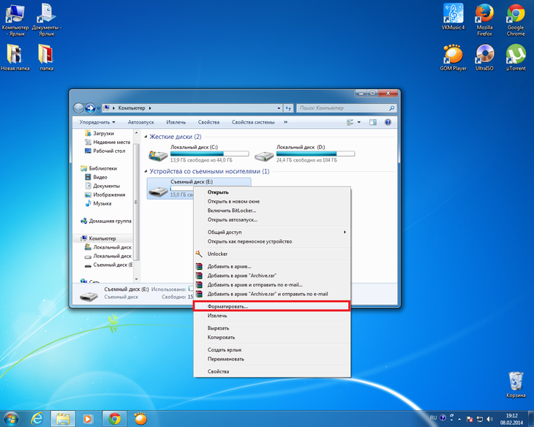Screen dimensions: 534x427
Task: Open the Recycle Bin (Корзина) icon
Action: click(516, 385)
